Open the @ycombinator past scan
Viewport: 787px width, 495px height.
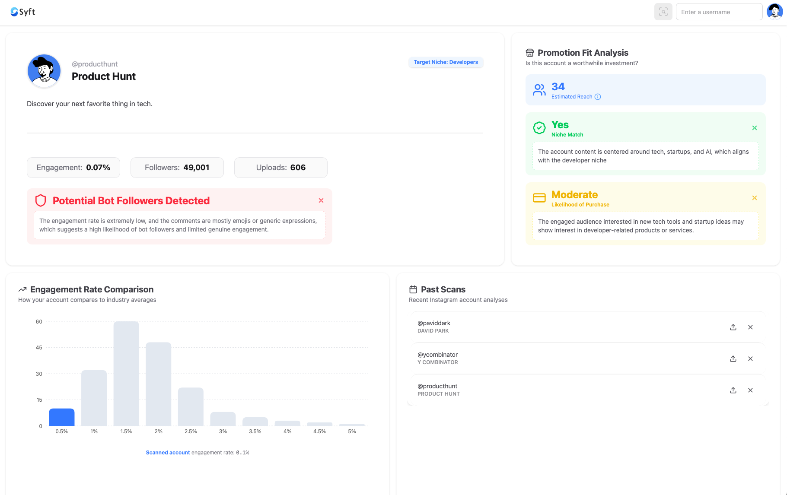click(x=588, y=359)
